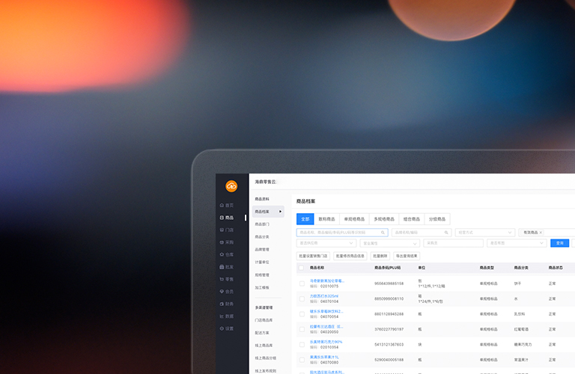The height and width of the screenshot is (374, 575).
Task: Open 首页 home icon in dark sidebar
Action: tap(222, 205)
